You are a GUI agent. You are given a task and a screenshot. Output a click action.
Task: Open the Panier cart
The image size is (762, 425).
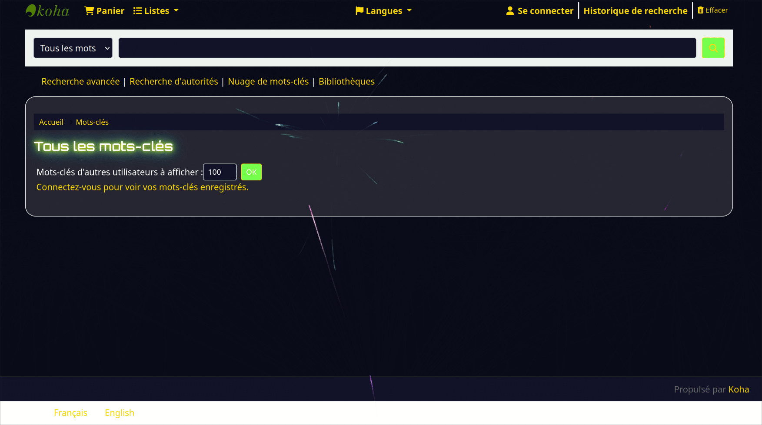click(104, 11)
